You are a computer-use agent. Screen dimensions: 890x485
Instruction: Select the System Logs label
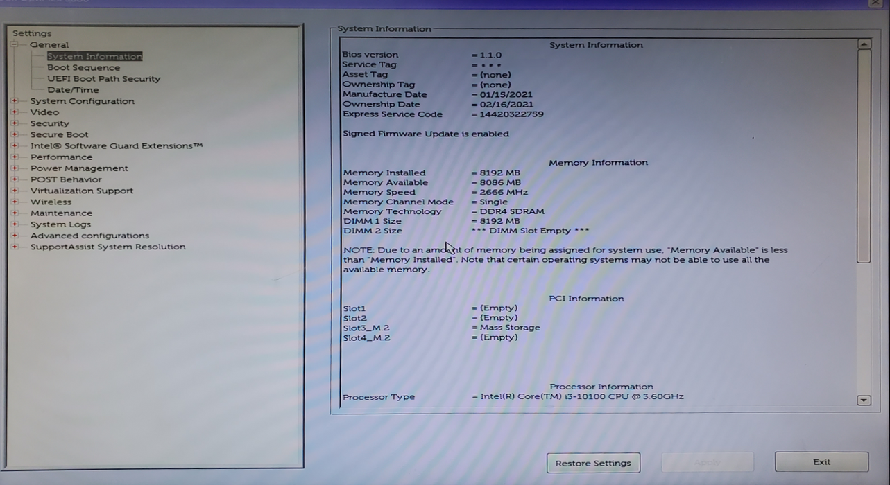[60, 224]
